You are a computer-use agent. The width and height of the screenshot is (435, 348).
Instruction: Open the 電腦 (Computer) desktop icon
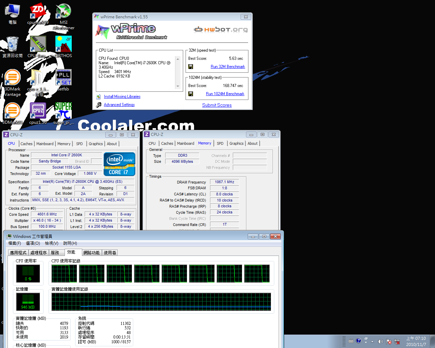pyautogui.click(x=12, y=14)
